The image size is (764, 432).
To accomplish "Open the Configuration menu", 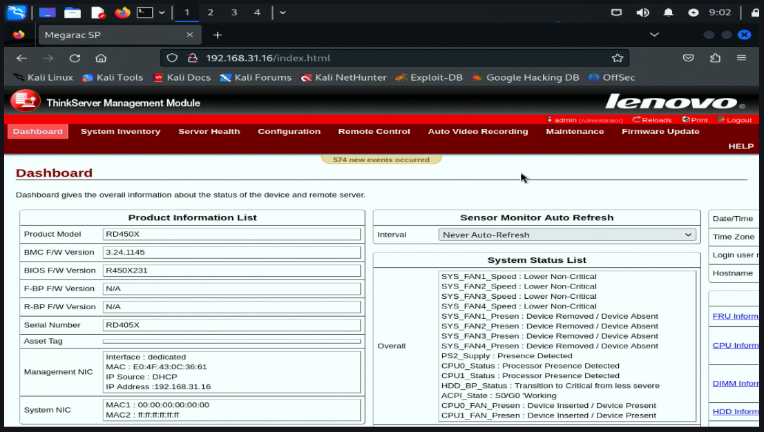I will click(x=289, y=132).
